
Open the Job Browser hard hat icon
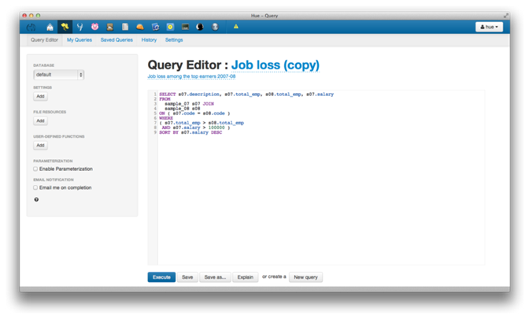tap(139, 27)
